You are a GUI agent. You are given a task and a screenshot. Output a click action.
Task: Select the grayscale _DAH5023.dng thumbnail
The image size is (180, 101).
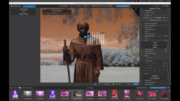tap(28, 94)
